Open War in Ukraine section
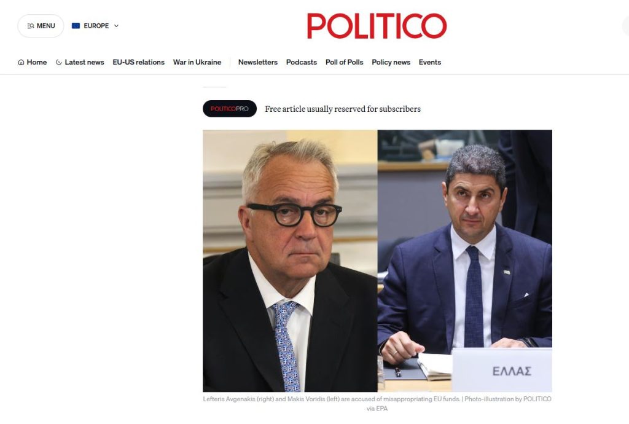 click(197, 62)
